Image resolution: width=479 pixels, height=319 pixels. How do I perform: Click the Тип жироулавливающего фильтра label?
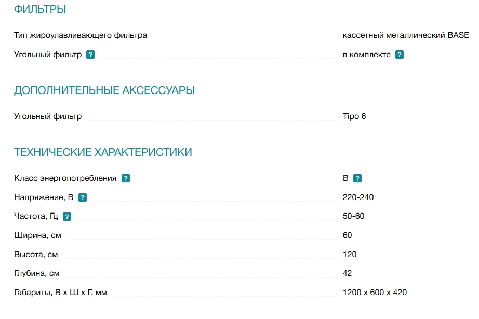81,35
